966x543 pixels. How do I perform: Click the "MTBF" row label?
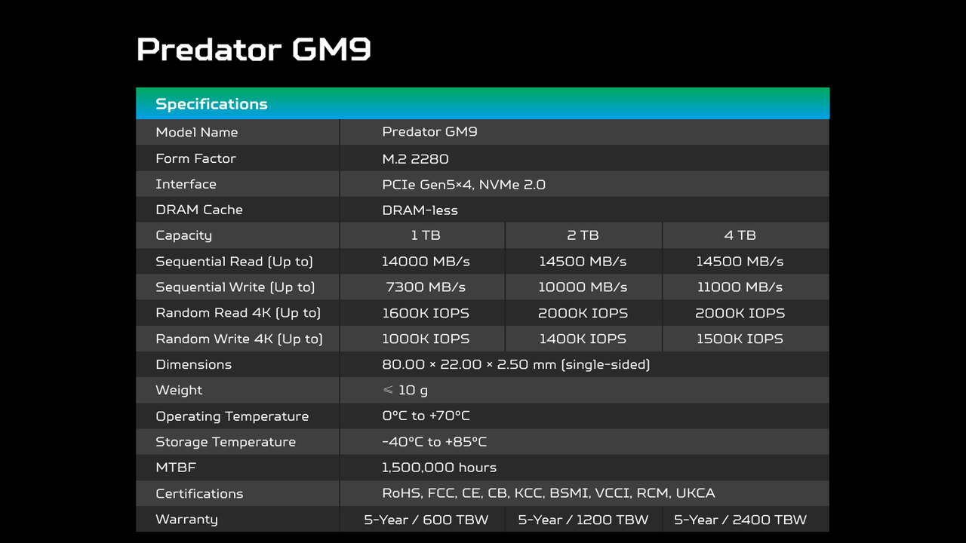[x=175, y=468]
